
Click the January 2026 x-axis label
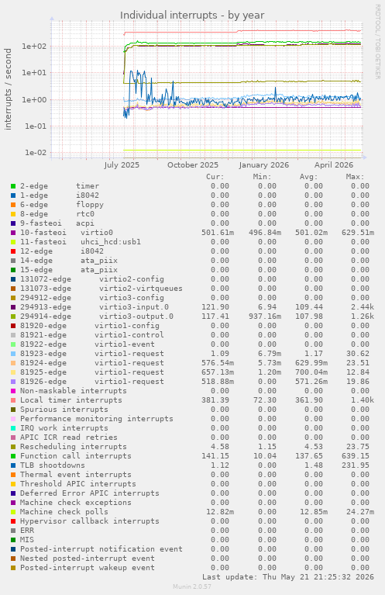263,165
